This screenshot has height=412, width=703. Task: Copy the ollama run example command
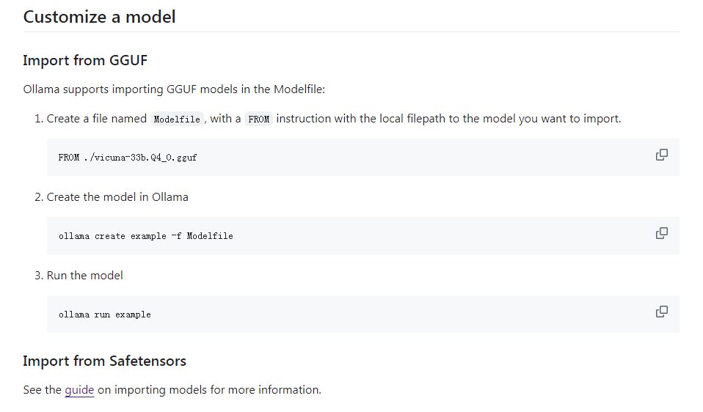[x=661, y=312]
